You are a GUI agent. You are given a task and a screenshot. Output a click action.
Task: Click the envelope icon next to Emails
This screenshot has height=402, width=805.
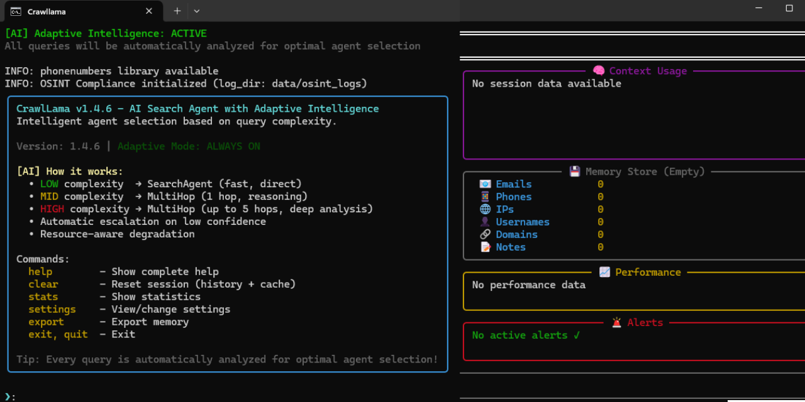(x=485, y=184)
